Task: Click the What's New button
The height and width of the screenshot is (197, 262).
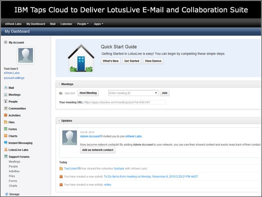Action: 111,61
